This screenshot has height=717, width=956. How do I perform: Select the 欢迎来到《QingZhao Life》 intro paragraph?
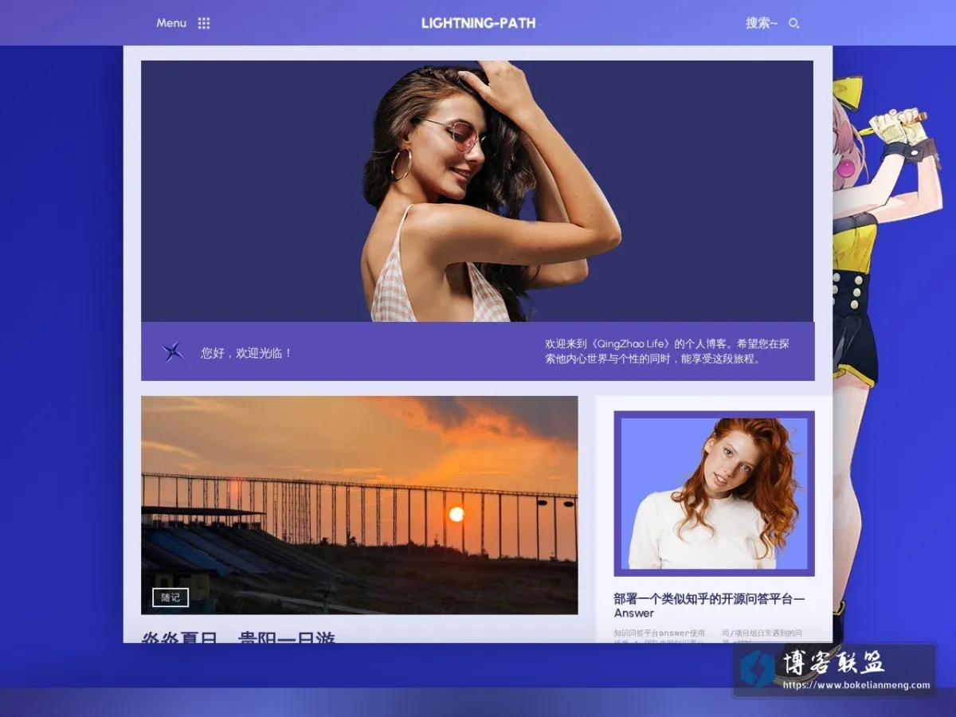(668, 351)
